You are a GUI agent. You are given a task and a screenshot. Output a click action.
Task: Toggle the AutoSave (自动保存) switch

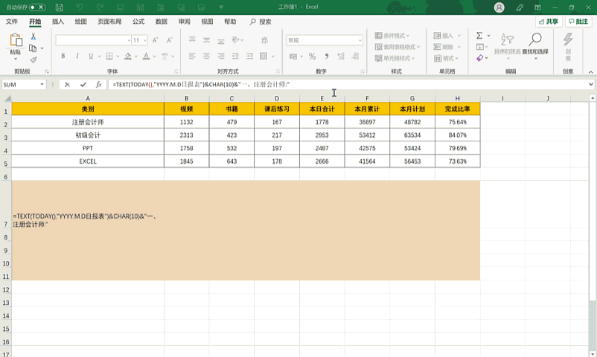(36, 7)
